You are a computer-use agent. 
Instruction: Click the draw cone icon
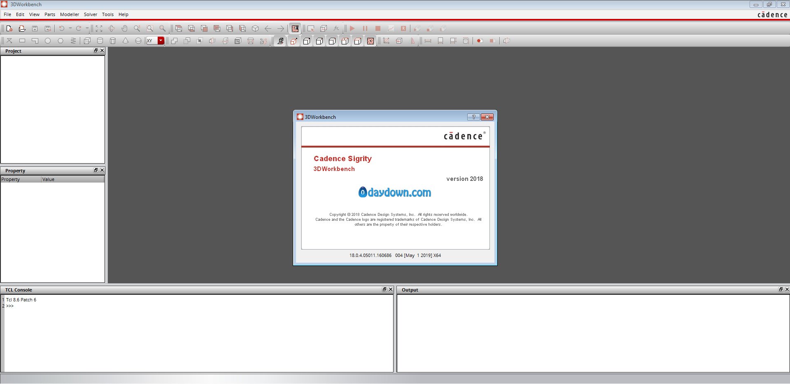tap(126, 41)
